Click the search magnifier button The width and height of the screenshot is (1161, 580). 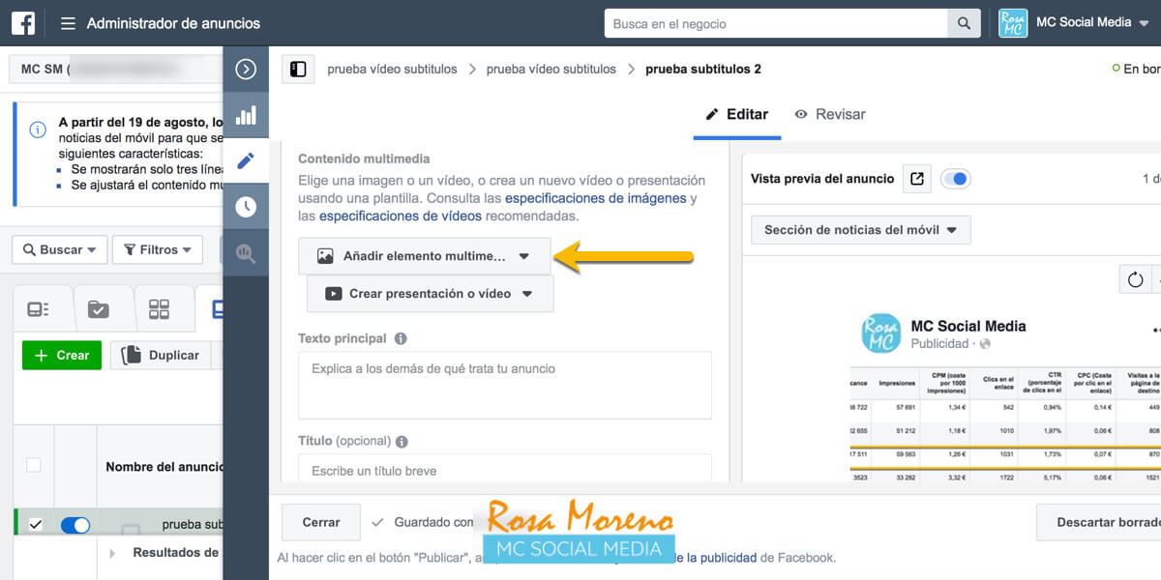pyautogui.click(x=963, y=23)
